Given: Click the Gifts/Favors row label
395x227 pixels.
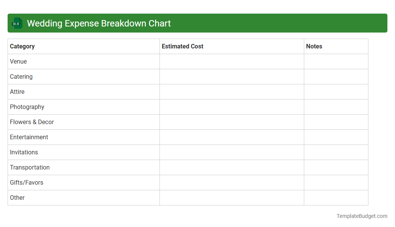Looking at the screenshot, I should 27,182.
